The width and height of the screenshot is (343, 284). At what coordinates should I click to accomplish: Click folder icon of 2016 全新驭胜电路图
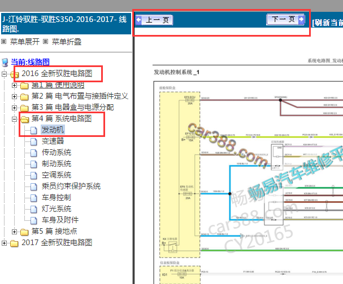point(15,74)
